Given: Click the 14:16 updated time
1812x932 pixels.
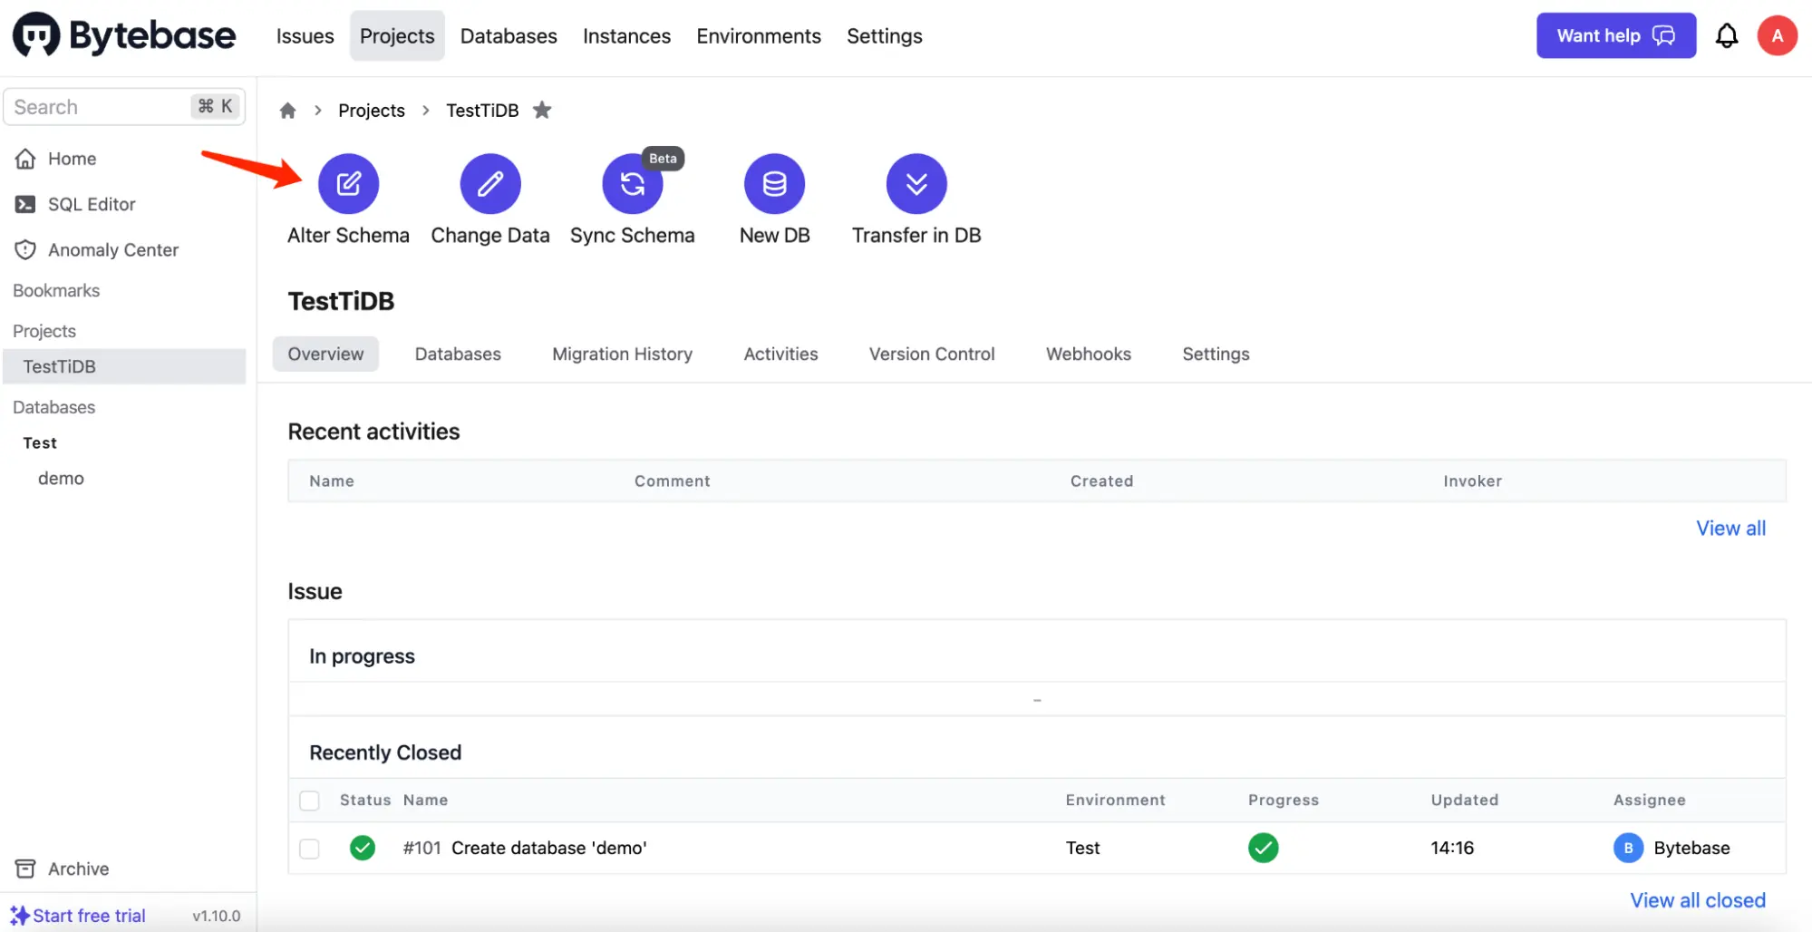Looking at the screenshot, I should (x=1452, y=848).
